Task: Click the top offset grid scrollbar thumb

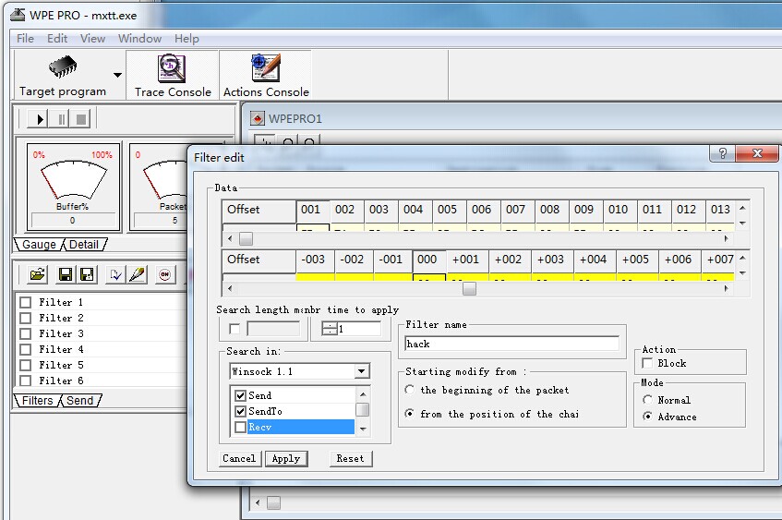Action: point(246,239)
